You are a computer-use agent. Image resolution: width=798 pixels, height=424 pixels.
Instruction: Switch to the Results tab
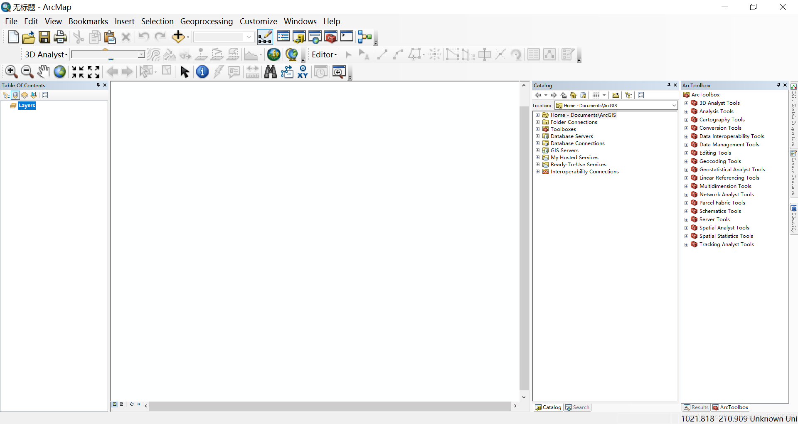(696, 407)
